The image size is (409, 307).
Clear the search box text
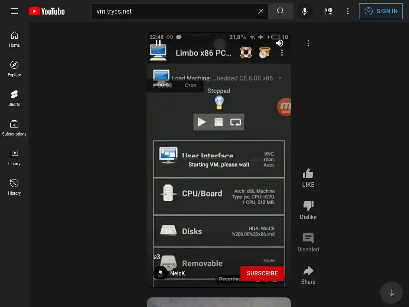click(x=260, y=11)
